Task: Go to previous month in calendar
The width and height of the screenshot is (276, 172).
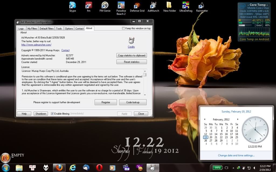Action: coord(205,119)
